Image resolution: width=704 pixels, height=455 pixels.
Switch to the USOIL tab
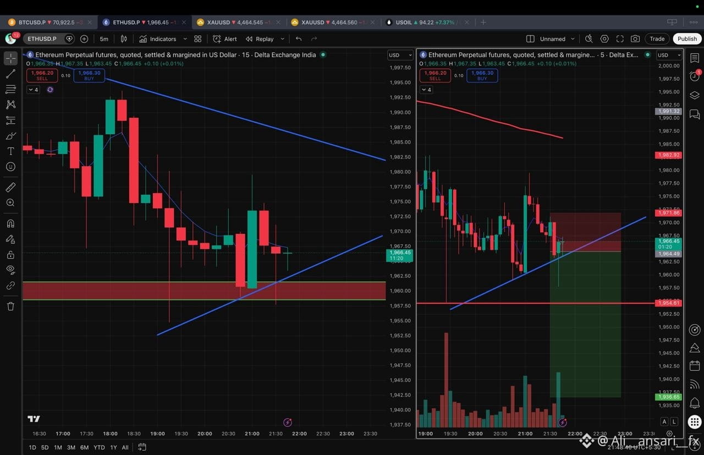[x=428, y=23]
